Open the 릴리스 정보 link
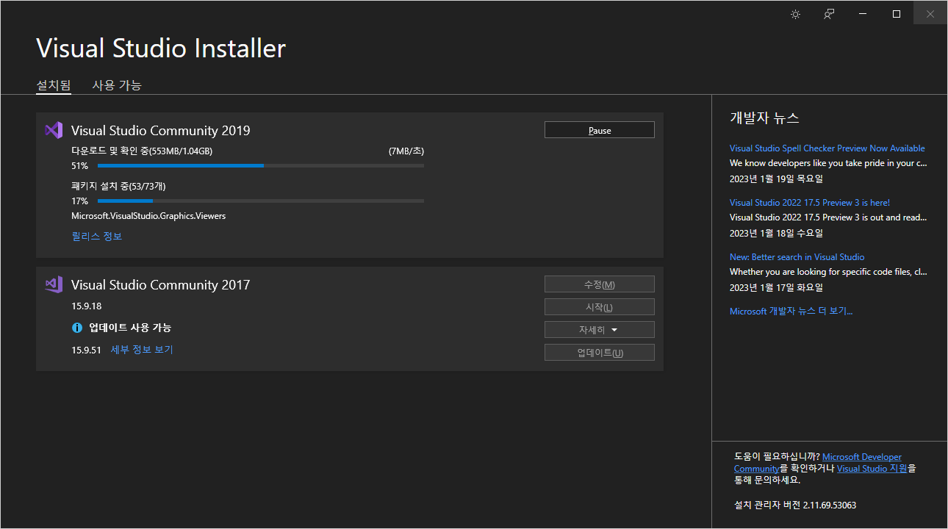Image resolution: width=948 pixels, height=529 pixels. 96,236
